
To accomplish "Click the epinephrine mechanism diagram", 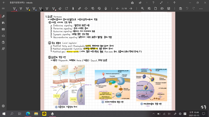I will (x=112, y=85).
